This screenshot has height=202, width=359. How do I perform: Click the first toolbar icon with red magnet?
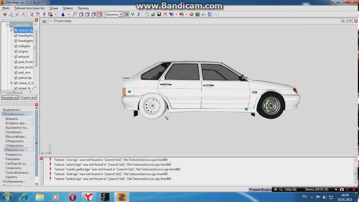[x=5, y=14]
